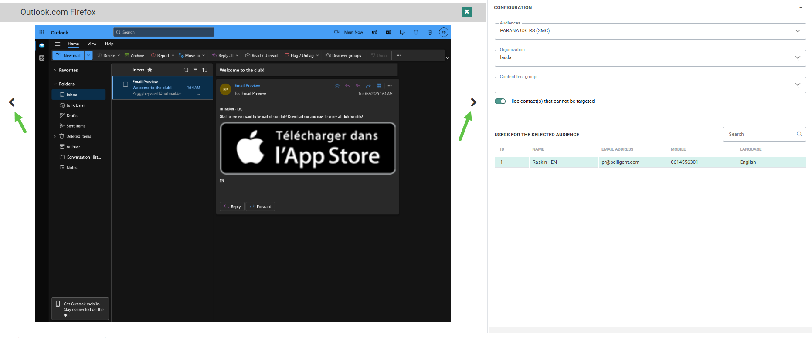Screen dimensions: 812x338
Task: Click the Meet Now camera icon
Action: [x=336, y=32]
